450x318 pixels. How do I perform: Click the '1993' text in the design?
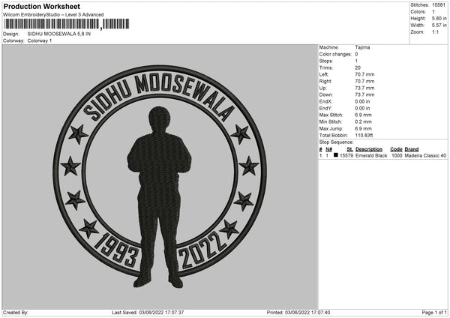coord(116,250)
